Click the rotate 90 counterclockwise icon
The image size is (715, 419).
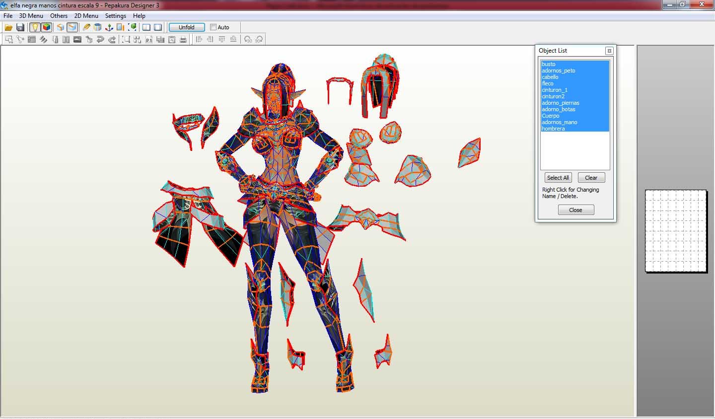(x=248, y=39)
